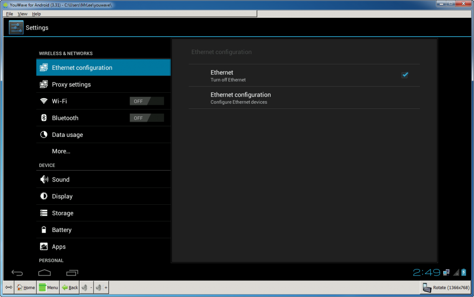This screenshot has height=297, width=474.
Task: Click the Rotate (1366x768) button
Action: (446, 288)
